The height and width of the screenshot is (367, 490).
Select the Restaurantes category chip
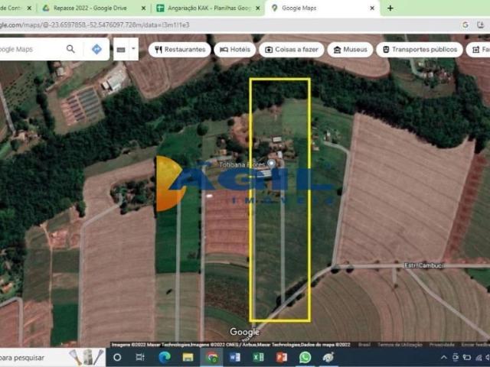pyautogui.click(x=180, y=50)
